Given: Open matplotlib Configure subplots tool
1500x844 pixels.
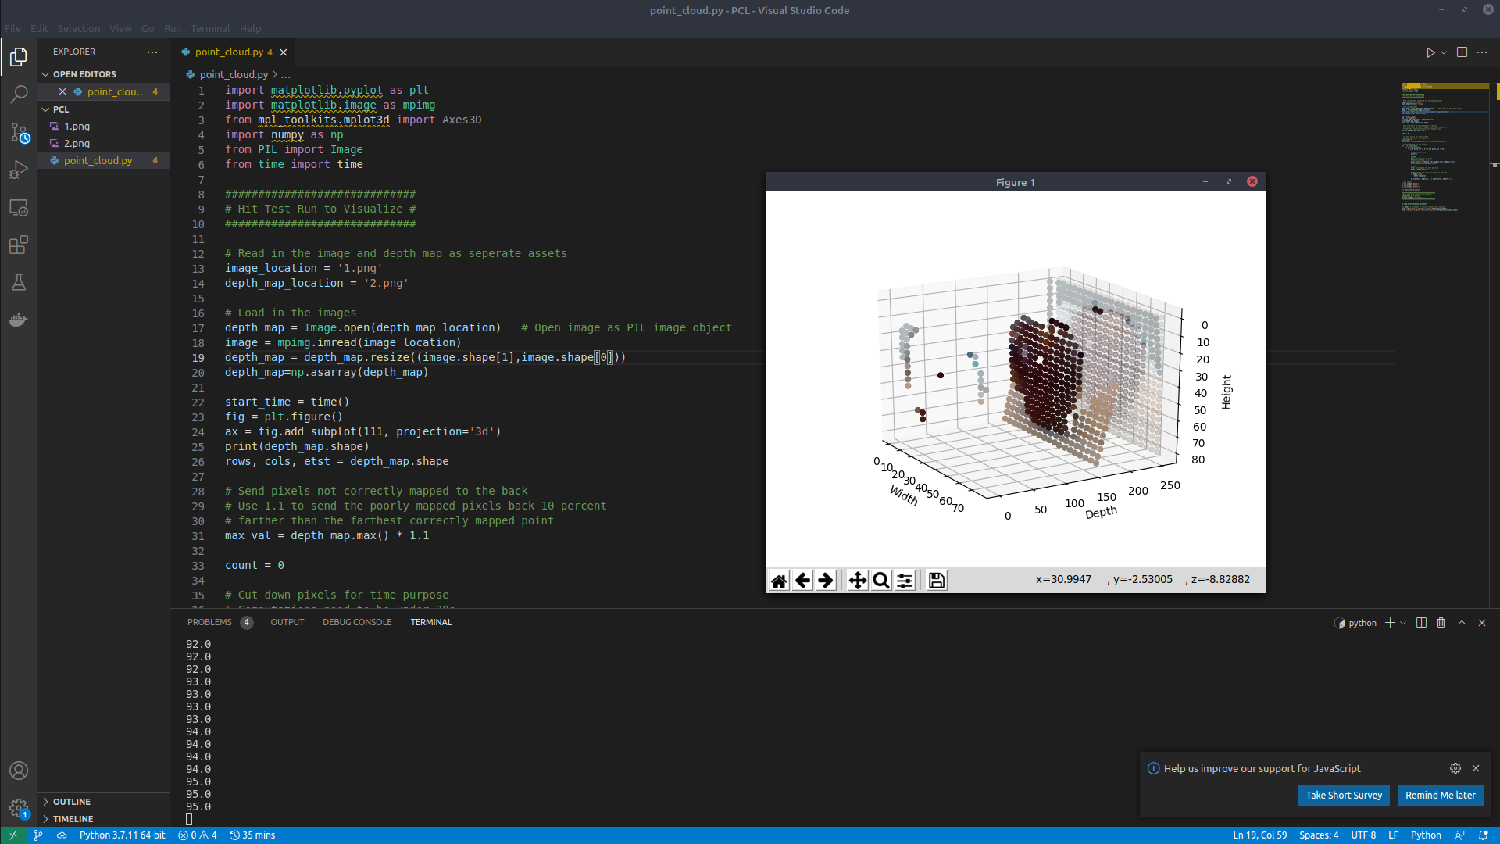Looking at the screenshot, I should click(905, 581).
